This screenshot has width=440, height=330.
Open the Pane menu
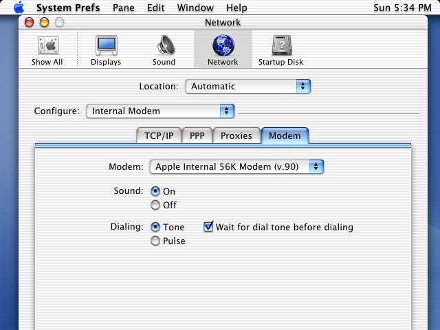(124, 8)
